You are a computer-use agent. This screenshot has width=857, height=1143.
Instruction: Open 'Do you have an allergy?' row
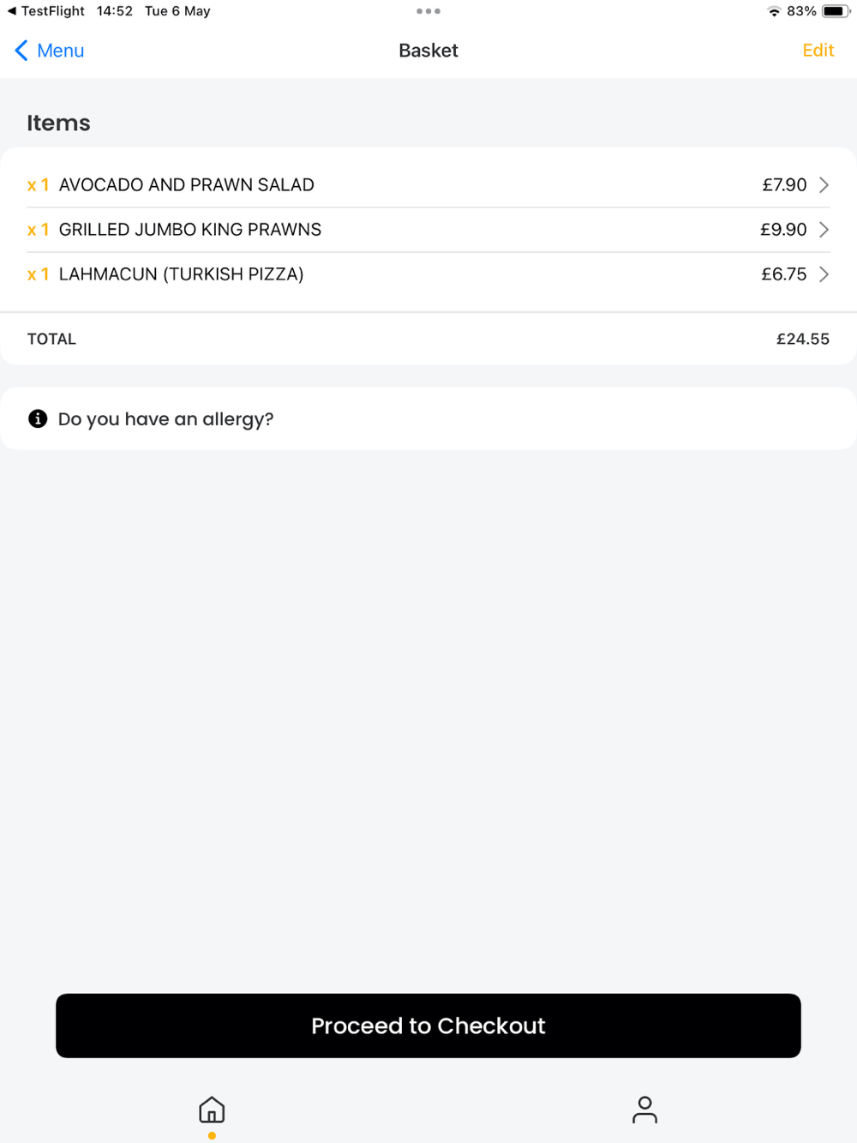tap(165, 419)
